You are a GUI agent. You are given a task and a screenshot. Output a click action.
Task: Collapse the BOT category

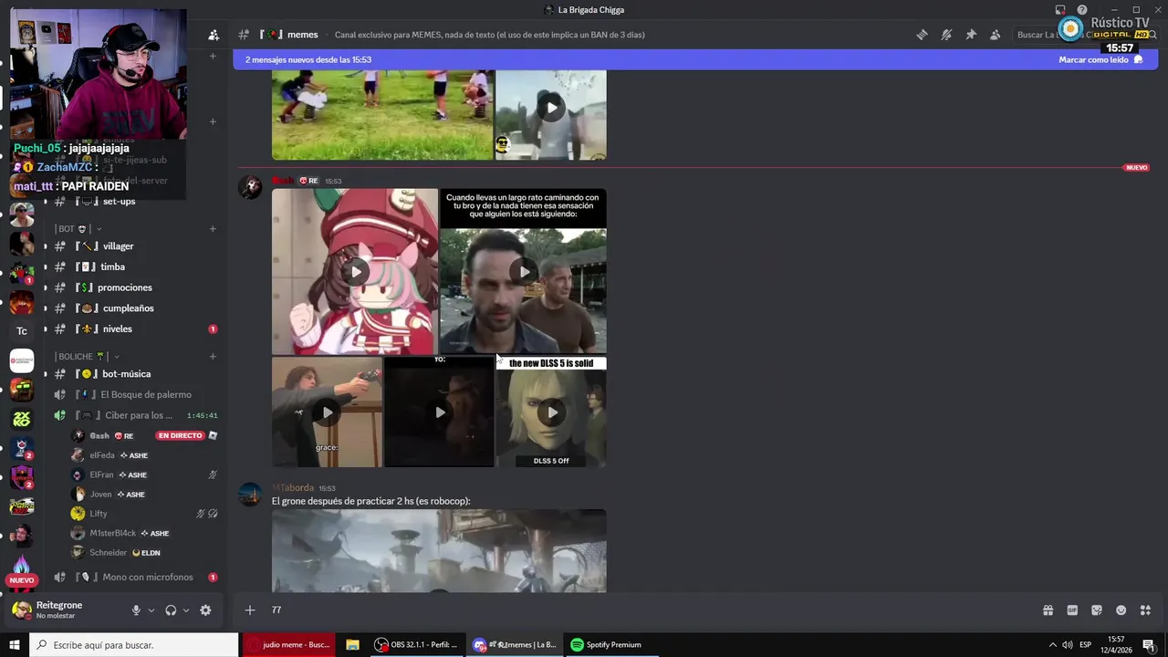(x=78, y=229)
